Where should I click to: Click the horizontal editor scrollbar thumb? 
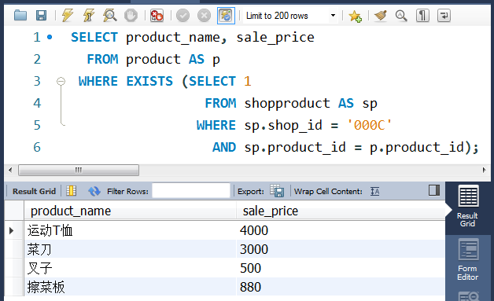pyautogui.click(x=79, y=170)
